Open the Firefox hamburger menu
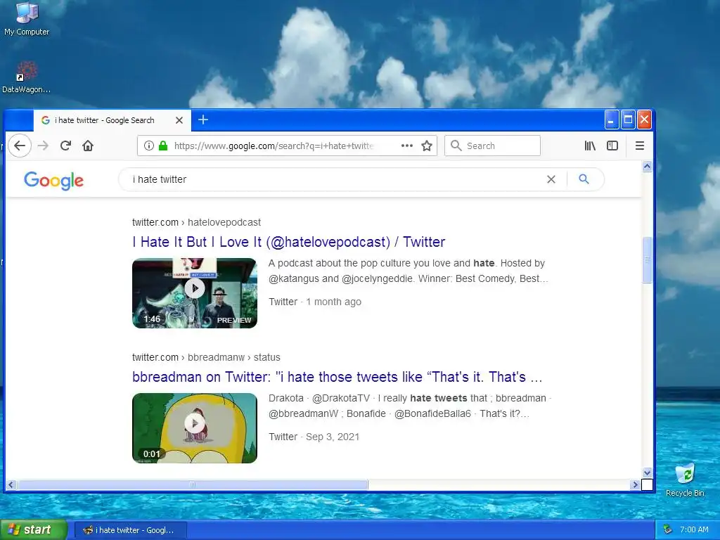 pyautogui.click(x=640, y=146)
